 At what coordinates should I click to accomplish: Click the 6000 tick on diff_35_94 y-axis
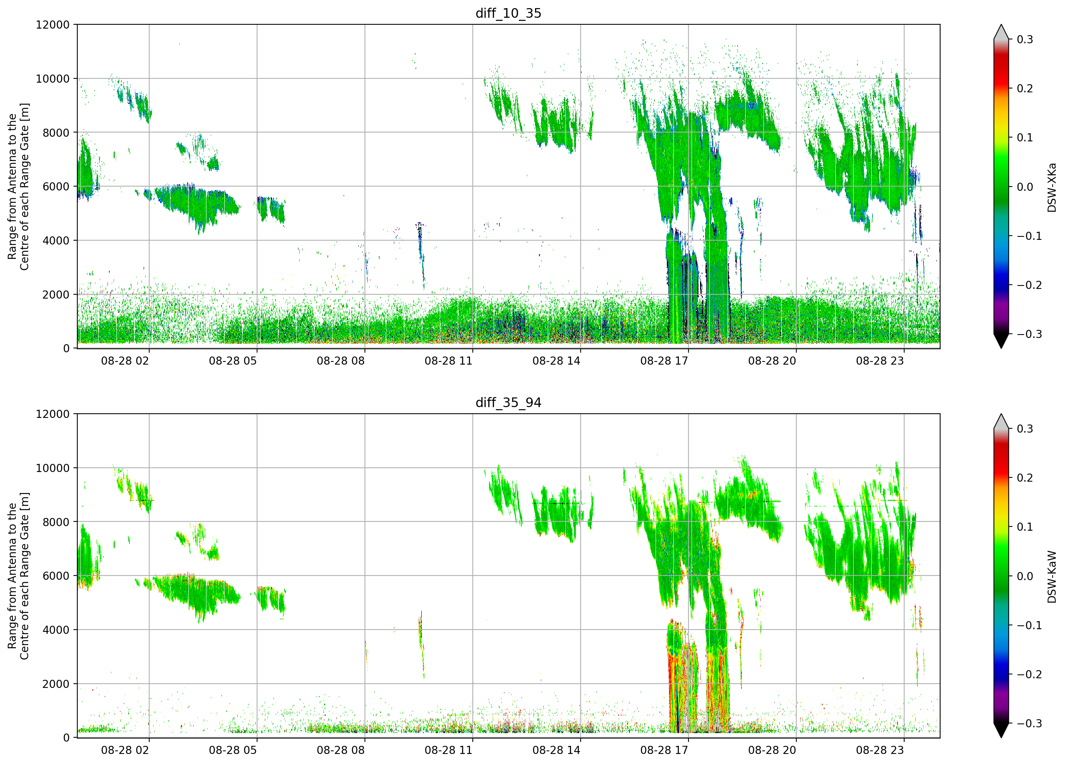[x=56, y=576]
